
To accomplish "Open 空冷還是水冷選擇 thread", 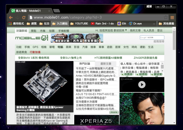I will point(86,102).
